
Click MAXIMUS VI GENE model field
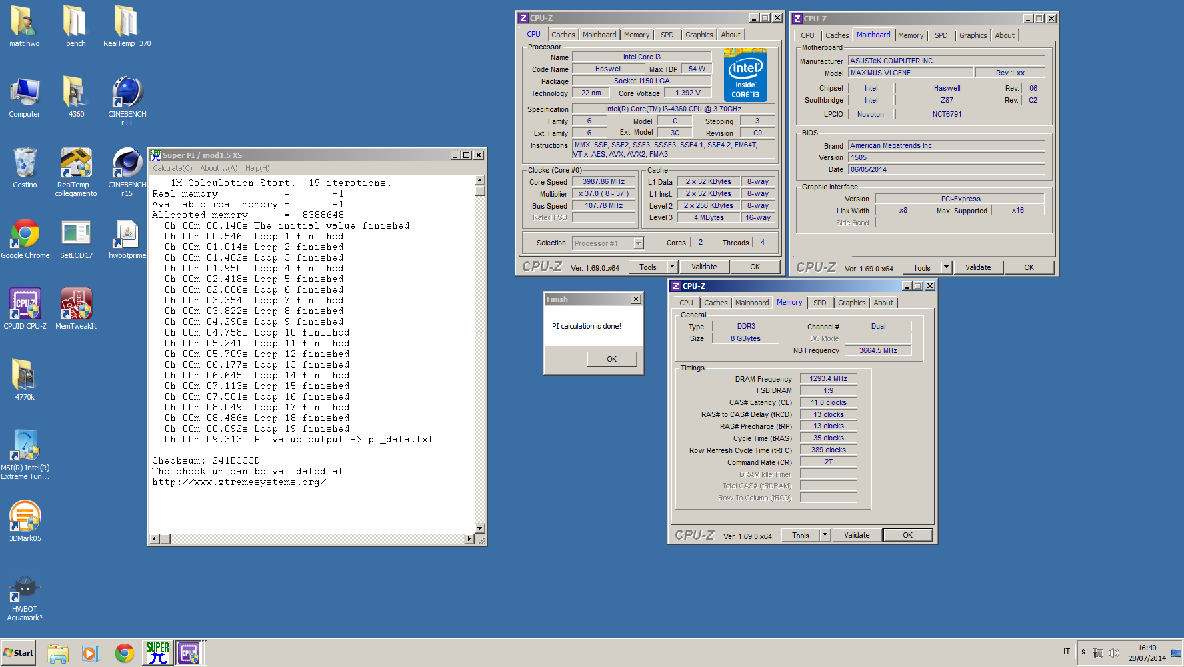tap(910, 73)
